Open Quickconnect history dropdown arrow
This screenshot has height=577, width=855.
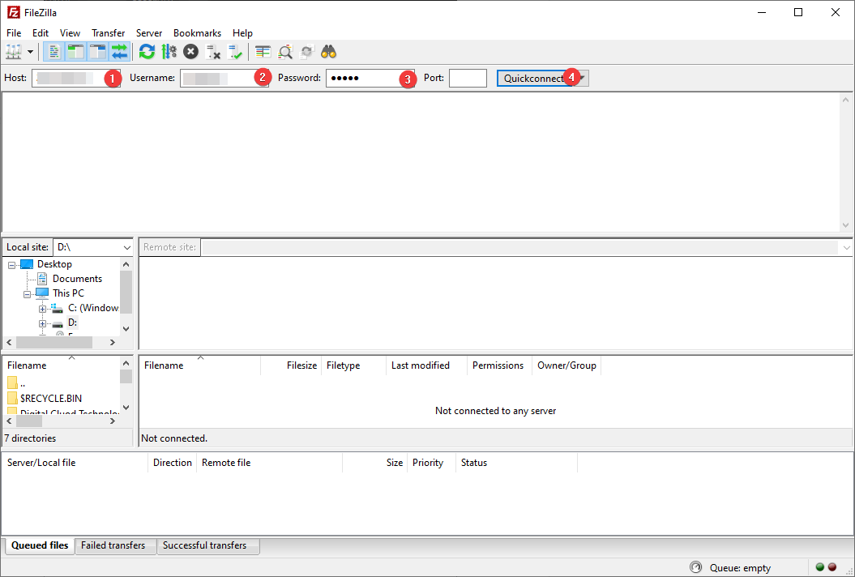pyautogui.click(x=583, y=78)
